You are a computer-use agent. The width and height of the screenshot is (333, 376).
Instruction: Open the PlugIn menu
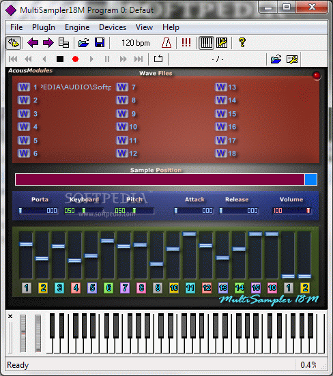44,27
